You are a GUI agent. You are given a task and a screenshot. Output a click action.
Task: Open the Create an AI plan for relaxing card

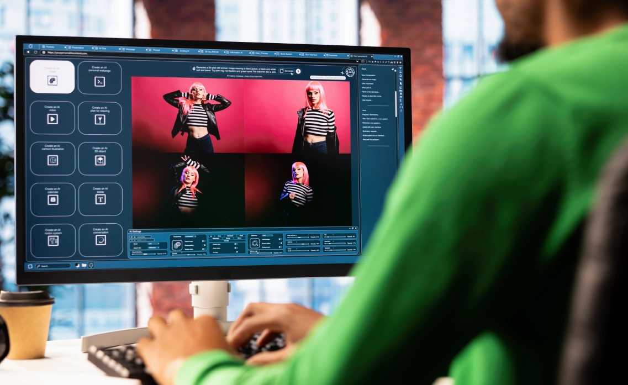pyautogui.click(x=100, y=118)
